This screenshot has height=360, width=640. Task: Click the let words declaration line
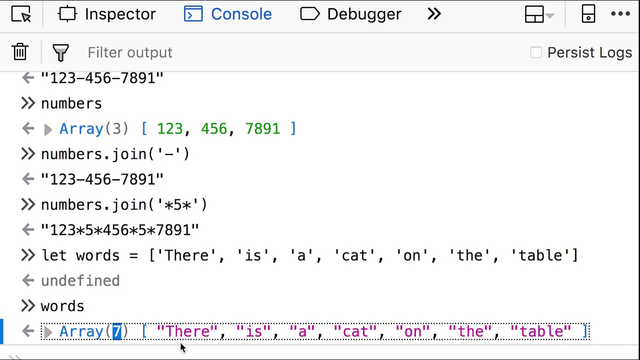point(309,255)
